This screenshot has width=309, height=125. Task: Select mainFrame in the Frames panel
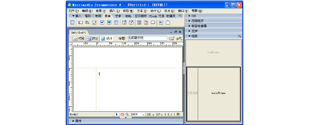coord(219,93)
